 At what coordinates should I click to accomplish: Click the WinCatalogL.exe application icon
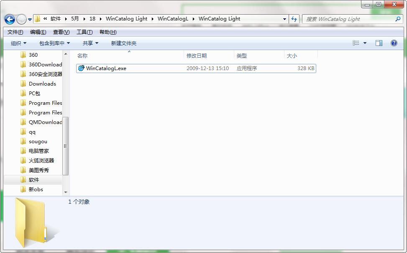[x=81, y=68]
